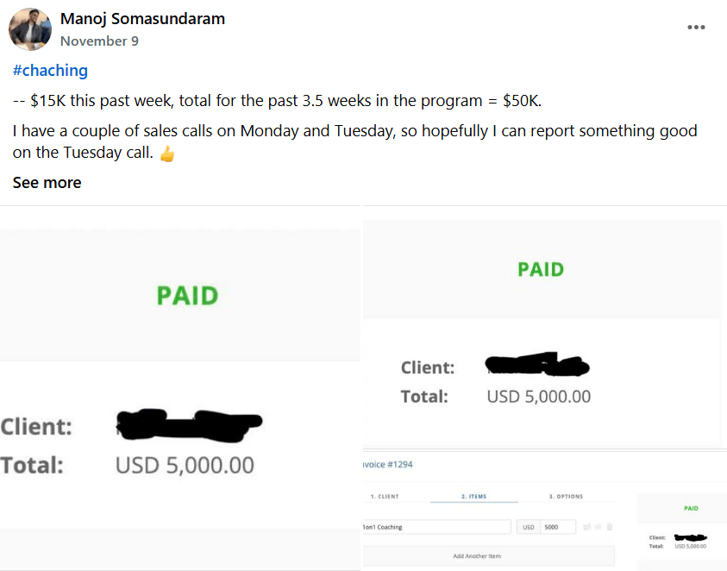Select the 2. Items tab

(474, 497)
